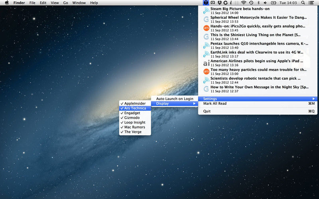The width and height of the screenshot is (319, 199).
Task: Click the '11 Sep 2012 14:00' timestamp
Action: (x=224, y=13)
